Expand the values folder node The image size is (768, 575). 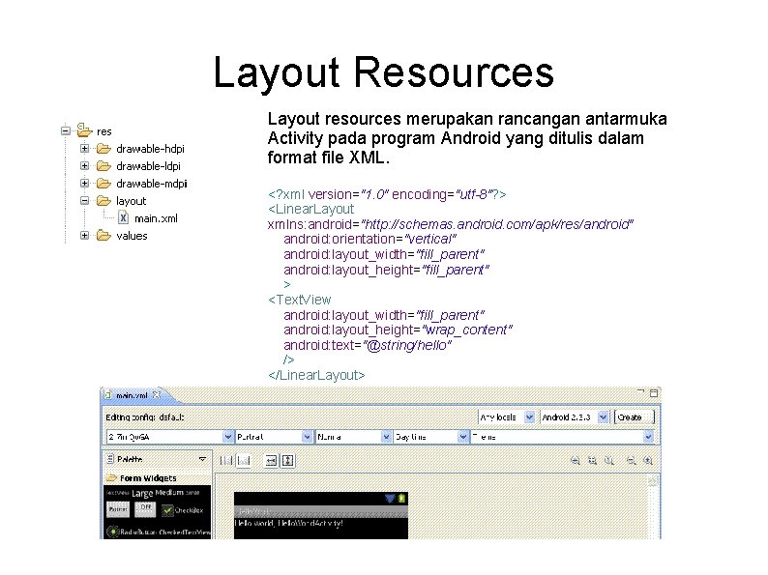(84, 236)
